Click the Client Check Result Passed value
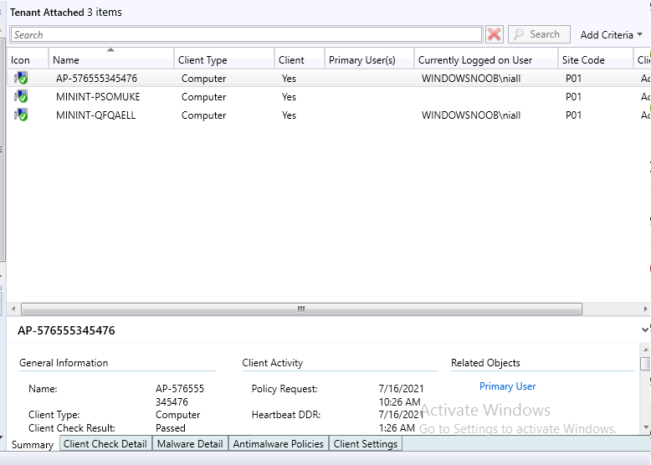The image size is (651, 465). coord(170,427)
